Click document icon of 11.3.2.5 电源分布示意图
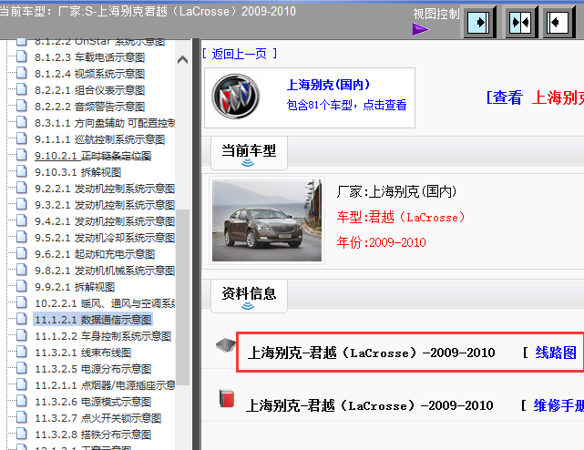This screenshot has width=584, height=450. (x=22, y=367)
